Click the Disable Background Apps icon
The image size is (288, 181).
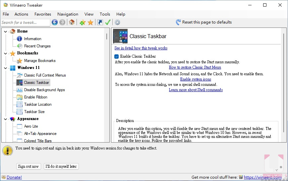point(20,90)
